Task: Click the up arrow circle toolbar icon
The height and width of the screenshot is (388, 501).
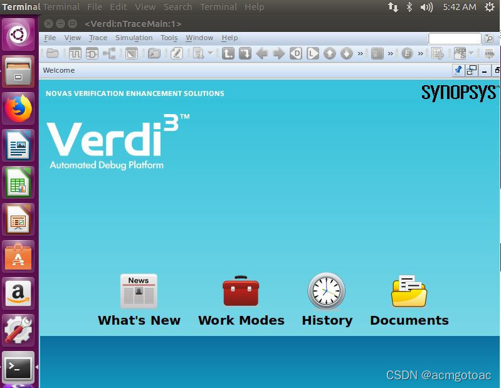Action: 330,53
